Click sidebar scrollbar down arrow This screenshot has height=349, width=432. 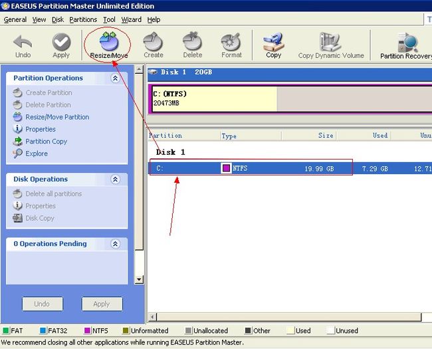[139, 279]
